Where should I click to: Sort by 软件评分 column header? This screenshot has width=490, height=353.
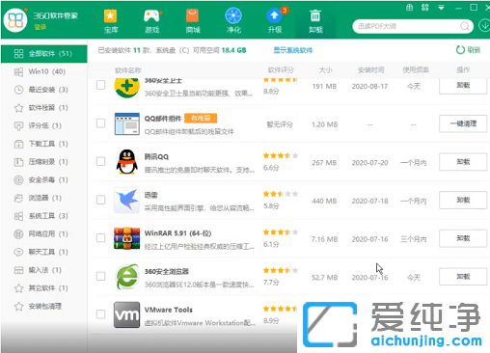(x=281, y=69)
